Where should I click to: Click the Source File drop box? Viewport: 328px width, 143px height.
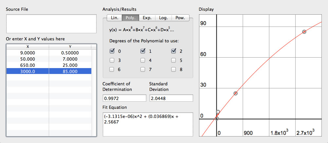(x=51, y=23)
